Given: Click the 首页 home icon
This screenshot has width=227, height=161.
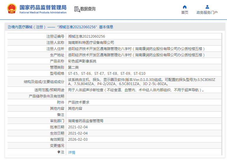Looking at the screenshot, I should coord(185,7).
